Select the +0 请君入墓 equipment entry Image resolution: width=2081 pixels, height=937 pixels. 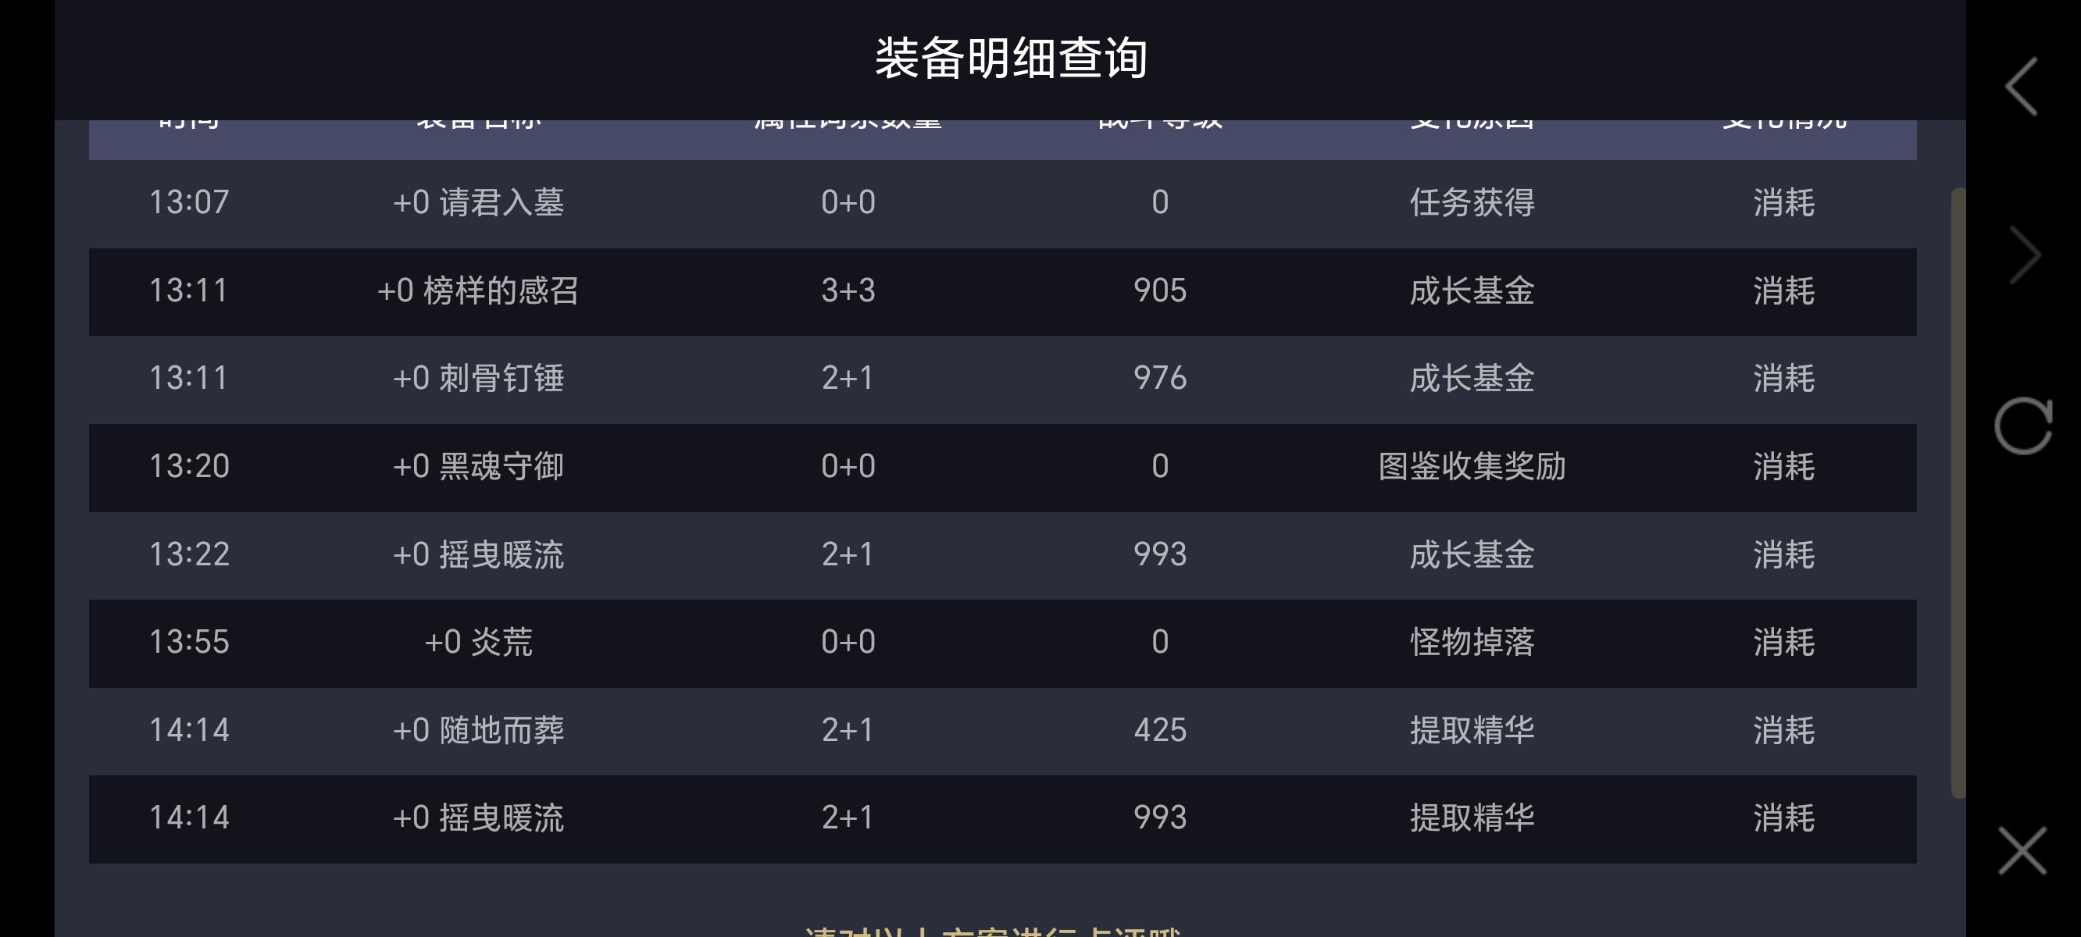click(478, 203)
